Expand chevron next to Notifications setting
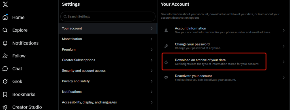The image size is (290, 110). [152, 92]
